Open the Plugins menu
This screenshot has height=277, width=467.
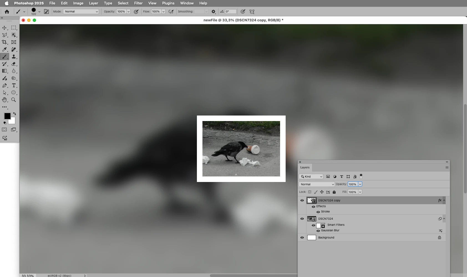coord(168,3)
